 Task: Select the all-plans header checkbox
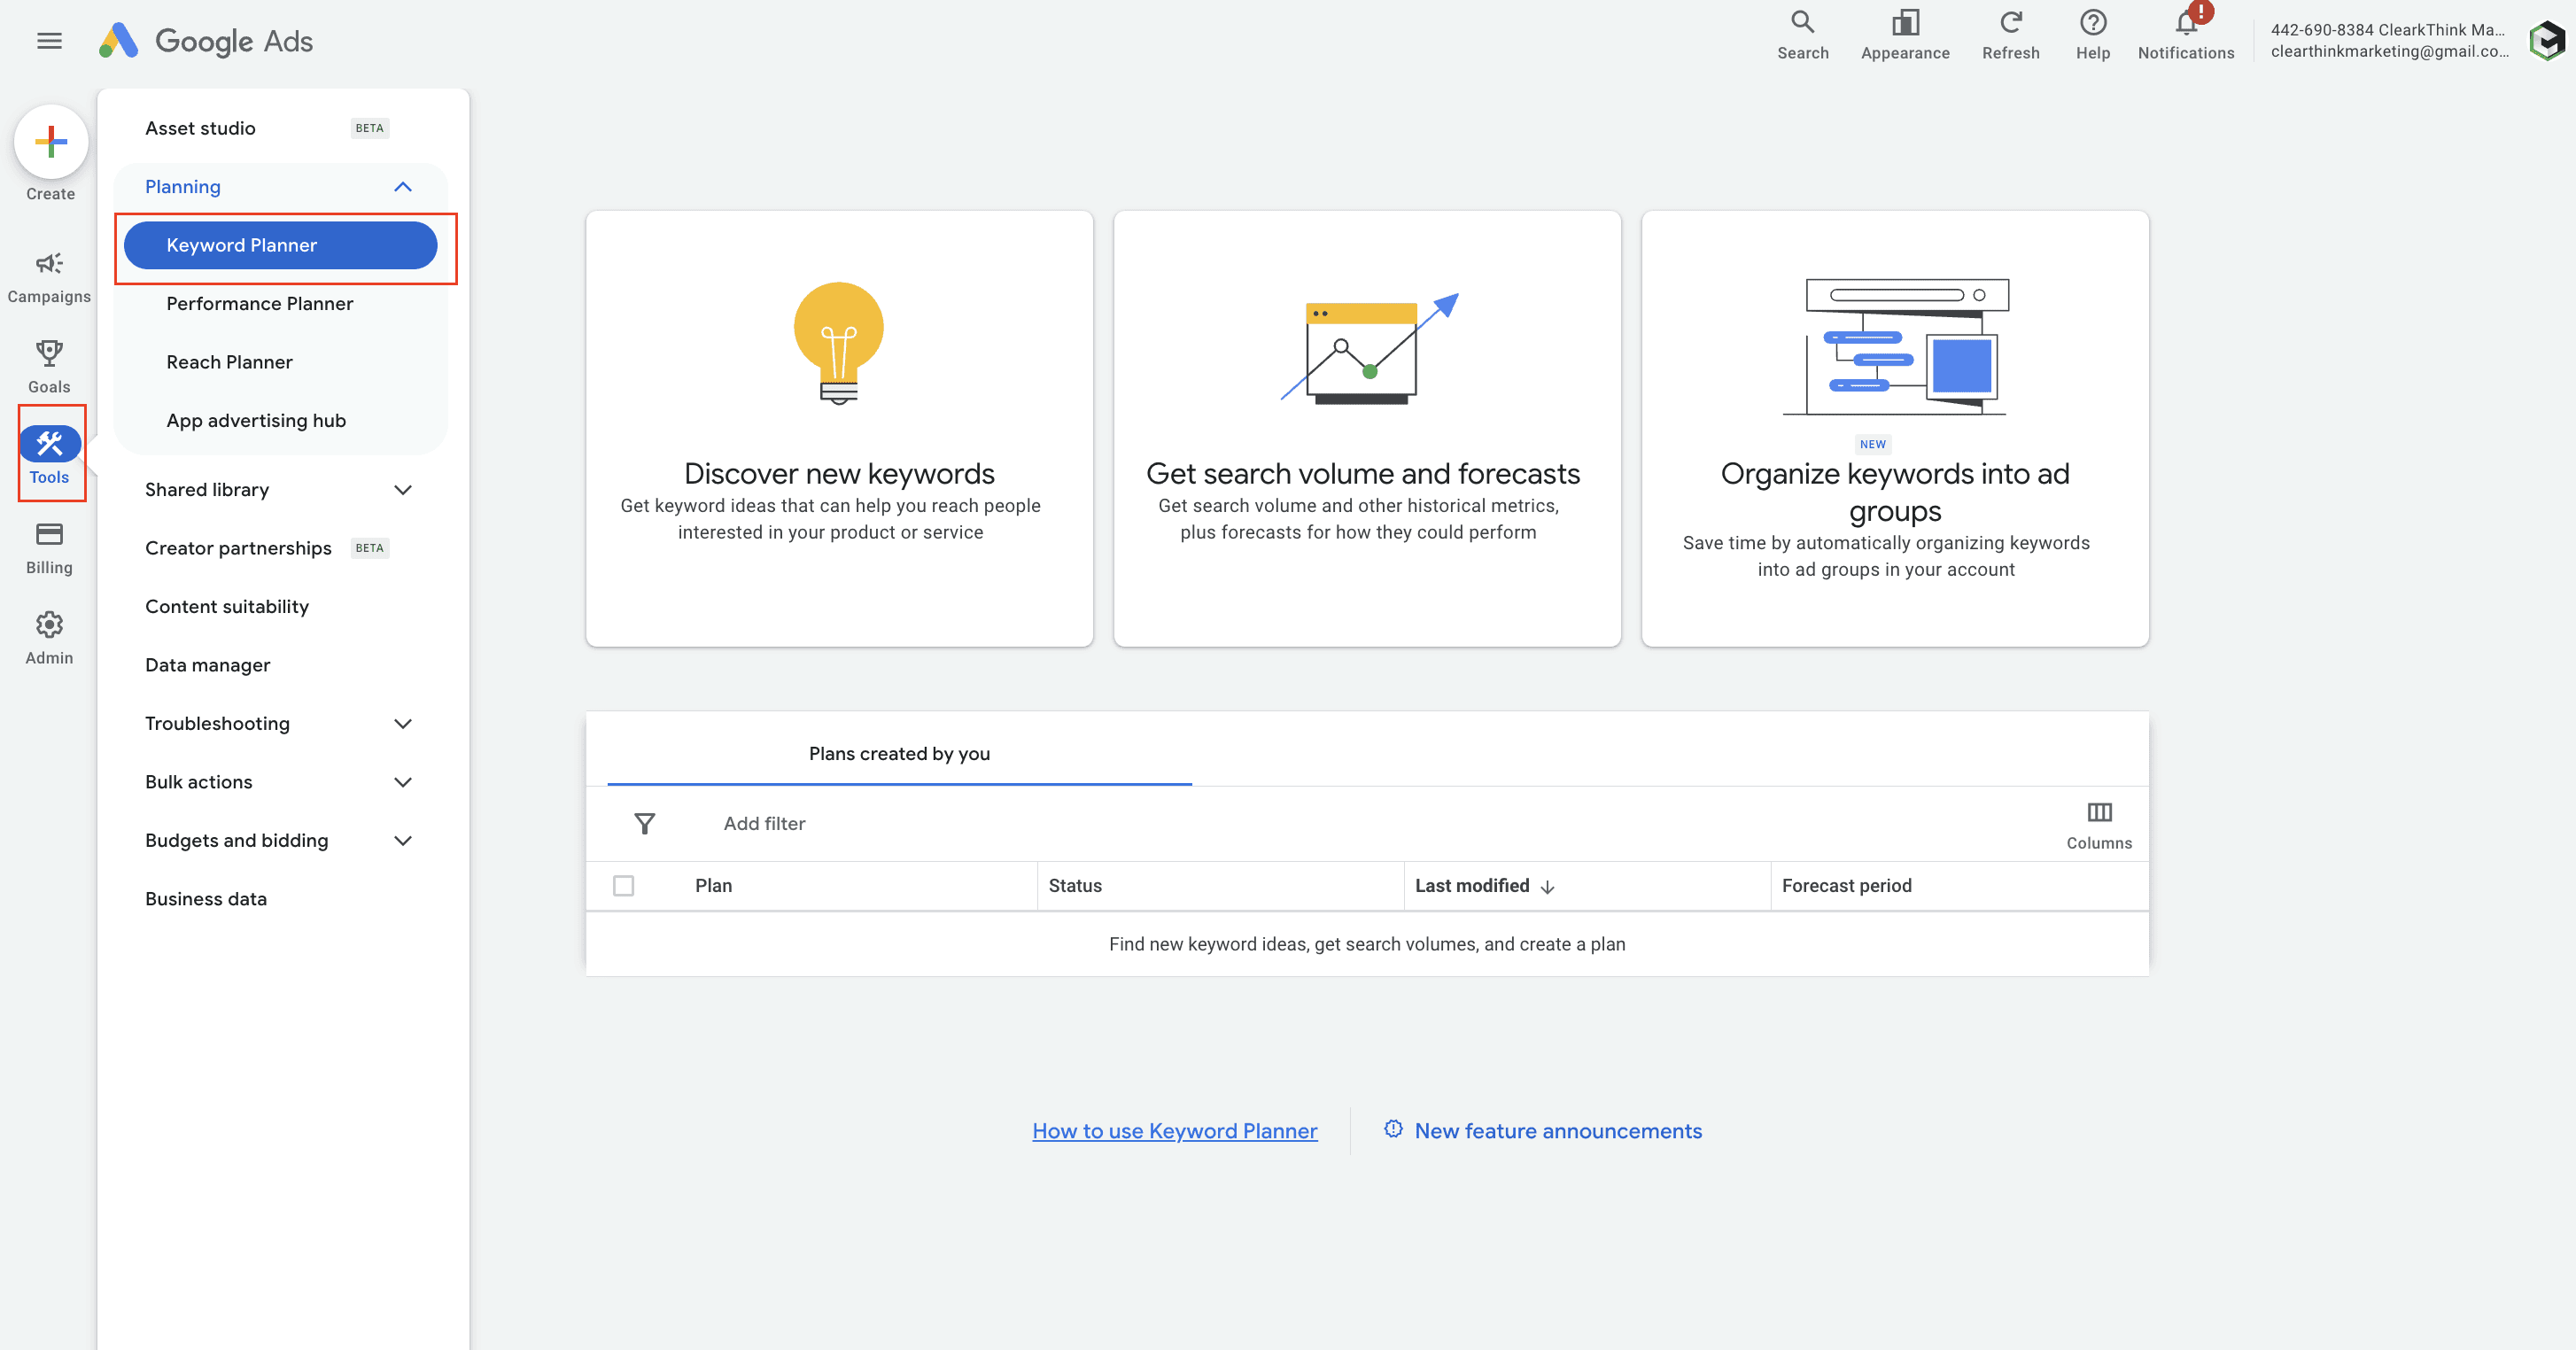point(623,886)
